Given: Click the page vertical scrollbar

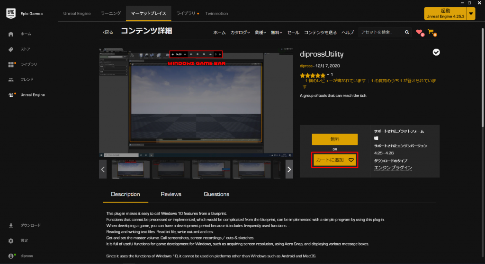Looking at the screenshot, I should [x=483, y=77].
